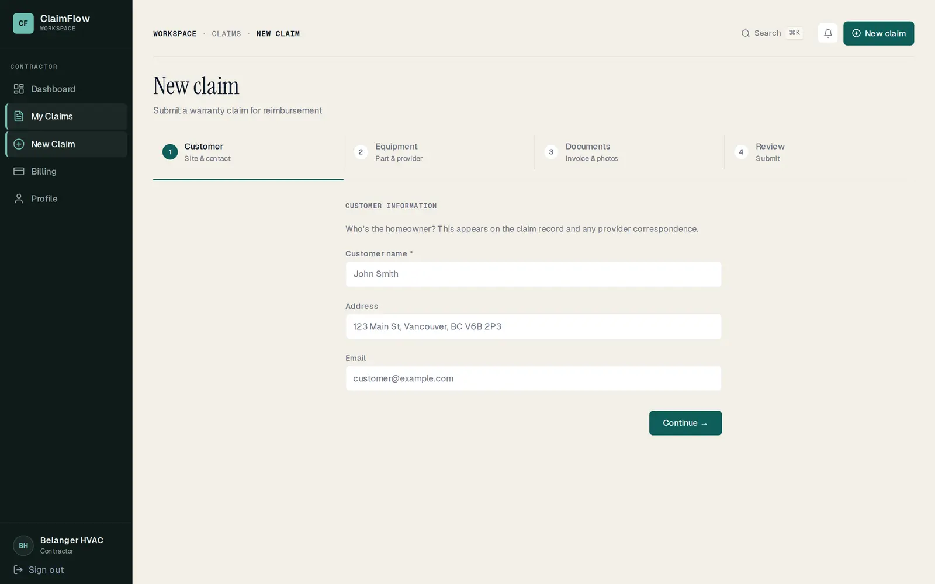This screenshot has height=584, width=935.
Task: Open the Search field in header
Action: 772,33
